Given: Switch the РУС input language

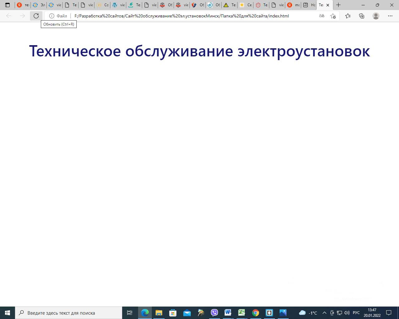Looking at the screenshot, I should [x=356, y=313].
